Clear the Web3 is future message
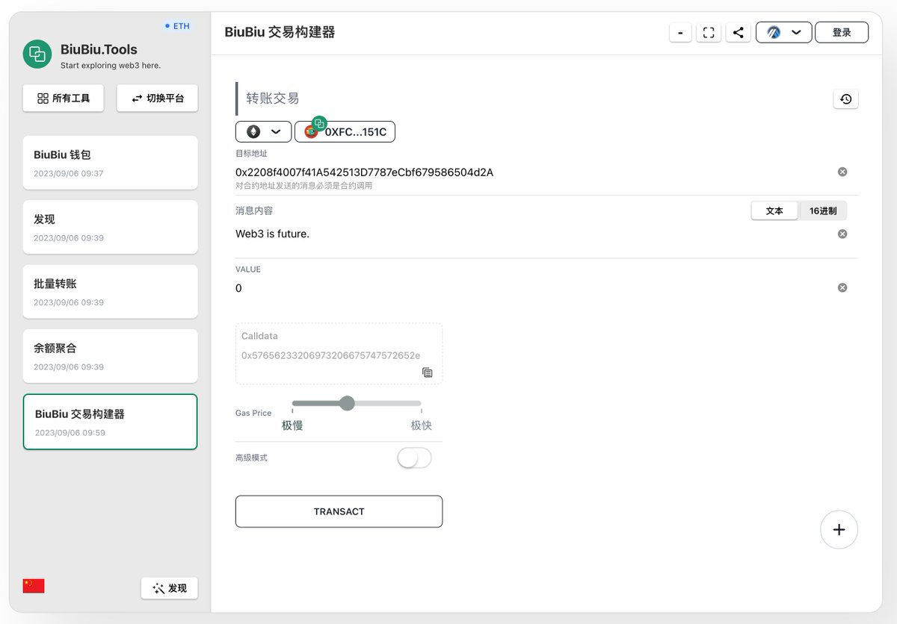The image size is (897, 624). tap(842, 234)
